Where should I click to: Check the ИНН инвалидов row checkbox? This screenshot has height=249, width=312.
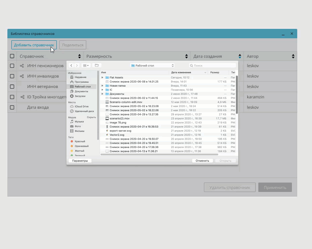(12, 76)
